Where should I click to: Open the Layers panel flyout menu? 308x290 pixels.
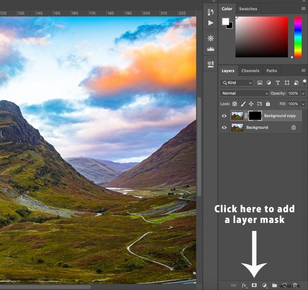coord(303,70)
